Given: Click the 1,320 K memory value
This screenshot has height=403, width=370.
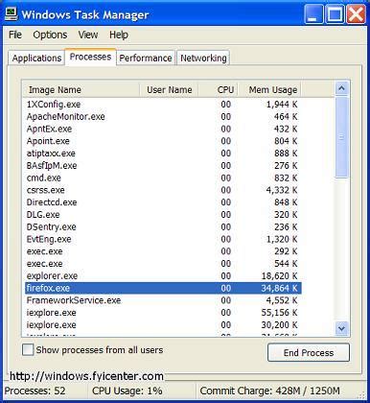Looking at the screenshot, I should tap(282, 239).
